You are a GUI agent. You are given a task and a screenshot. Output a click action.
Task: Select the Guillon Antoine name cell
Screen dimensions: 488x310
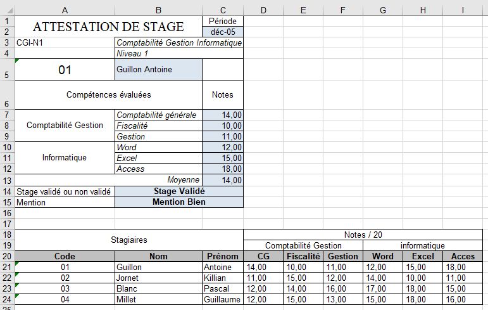click(159, 70)
